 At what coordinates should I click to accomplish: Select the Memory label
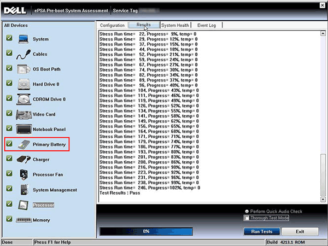42,220
